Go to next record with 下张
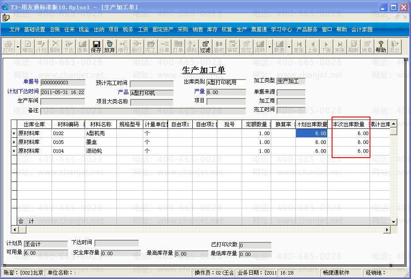Screen dimensions: 411x279 (x=326, y=46)
